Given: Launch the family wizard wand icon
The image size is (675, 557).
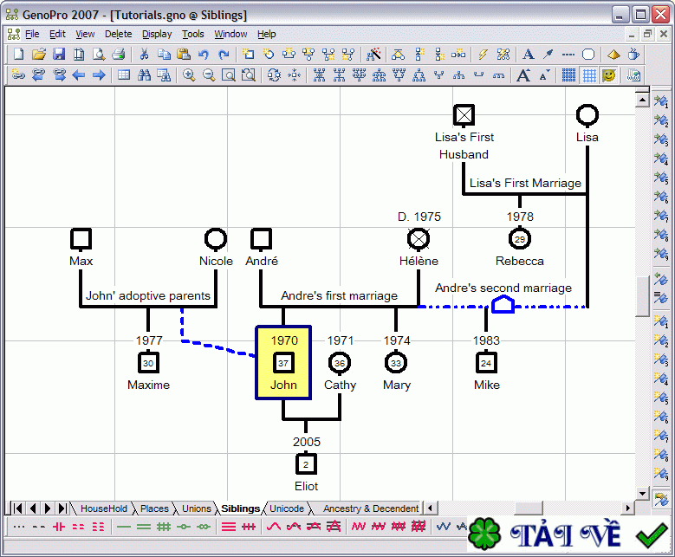Looking at the screenshot, I should tap(373, 55).
